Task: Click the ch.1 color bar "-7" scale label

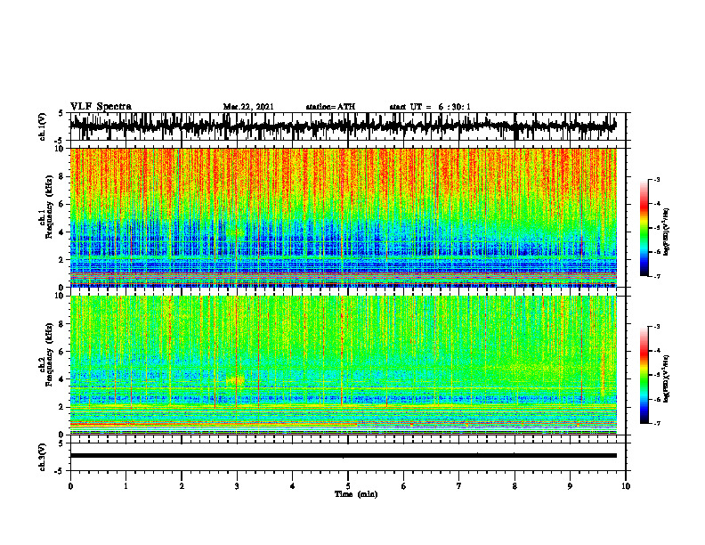Action: 657,276
